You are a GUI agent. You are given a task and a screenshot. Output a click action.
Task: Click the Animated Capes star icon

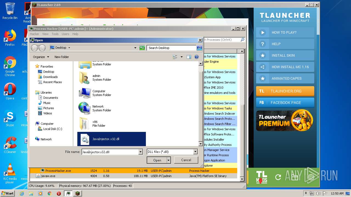[x=263, y=79]
